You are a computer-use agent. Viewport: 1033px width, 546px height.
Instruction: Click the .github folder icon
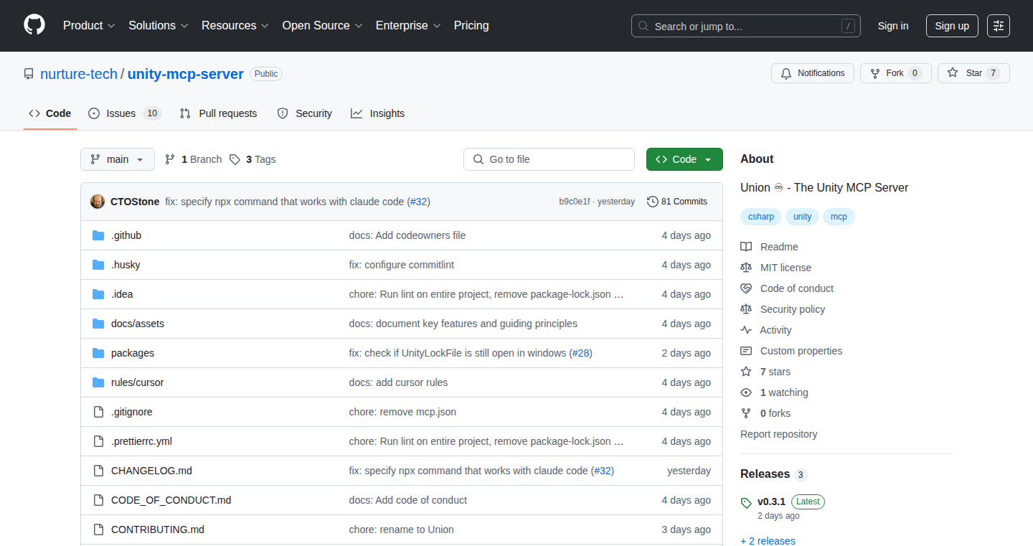[x=98, y=235]
